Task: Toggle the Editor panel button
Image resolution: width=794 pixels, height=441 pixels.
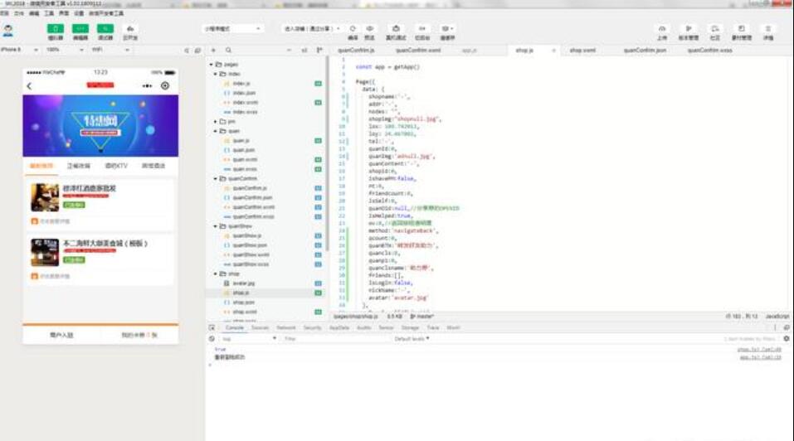Action: coord(80,29)
